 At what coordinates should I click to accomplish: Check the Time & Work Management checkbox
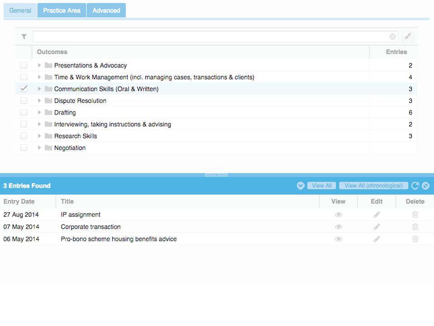click(x=24, y=77)
